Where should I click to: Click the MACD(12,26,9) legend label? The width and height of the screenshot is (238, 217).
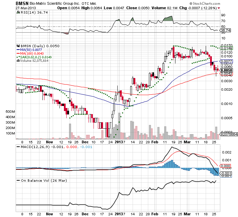tap(35, 147)
